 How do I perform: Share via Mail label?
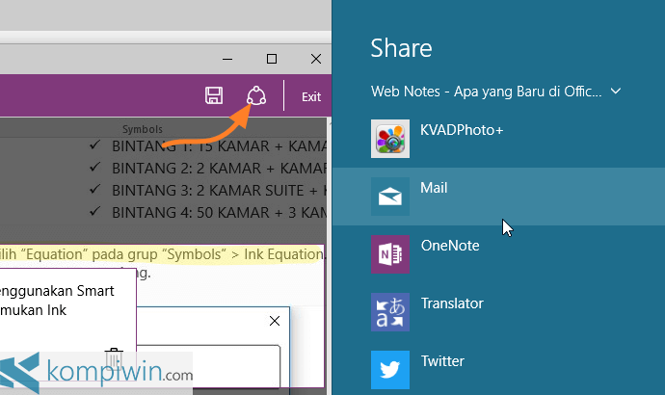point(434,188)
